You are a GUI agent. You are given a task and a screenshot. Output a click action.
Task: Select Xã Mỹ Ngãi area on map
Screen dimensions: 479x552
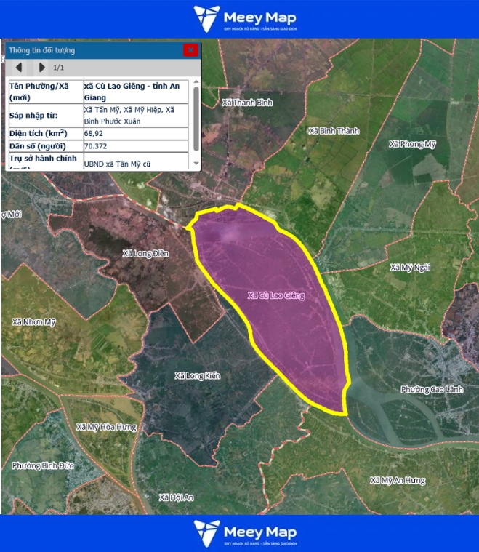[x=410, y=268]
